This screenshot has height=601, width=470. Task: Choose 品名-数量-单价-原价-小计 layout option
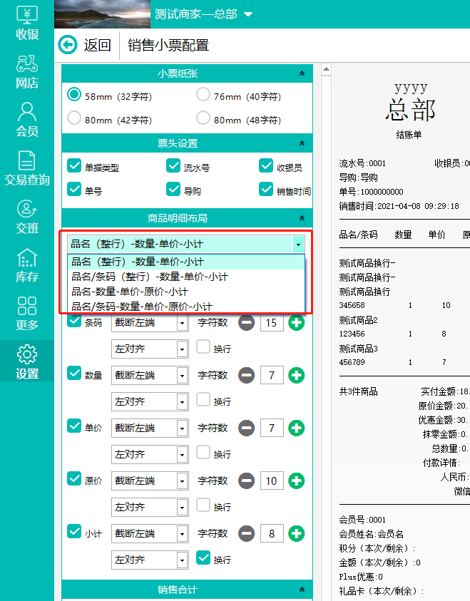130,292
